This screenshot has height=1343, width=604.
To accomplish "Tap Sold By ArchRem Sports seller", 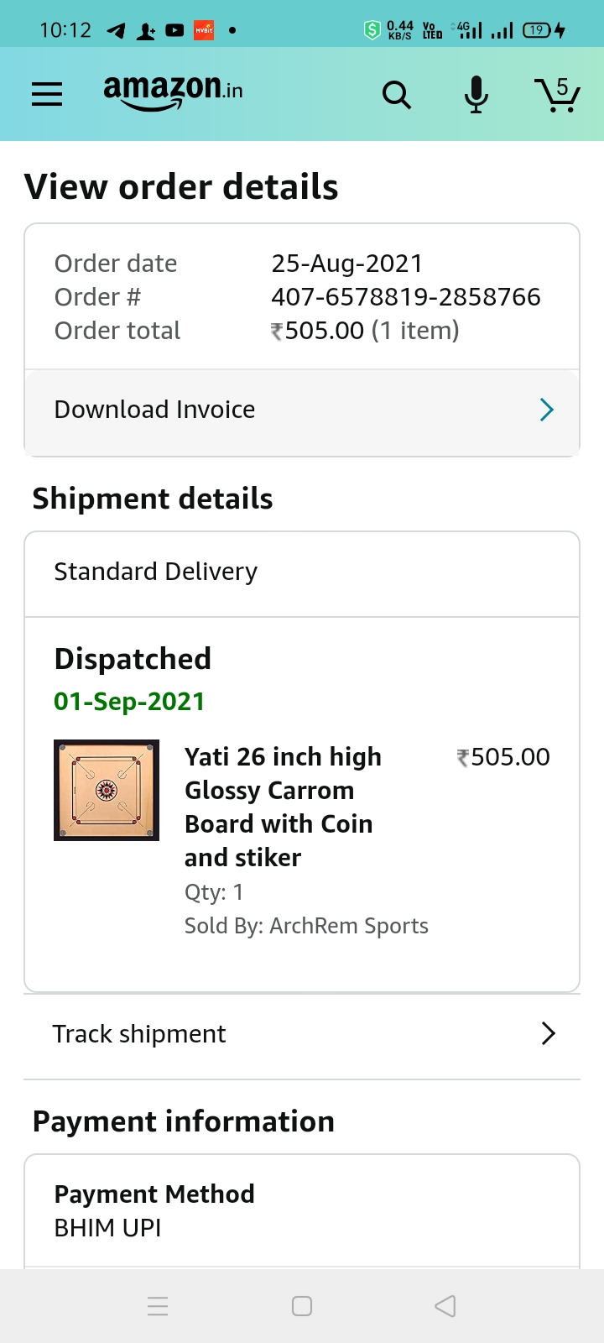I will click(x=306, y=926).
